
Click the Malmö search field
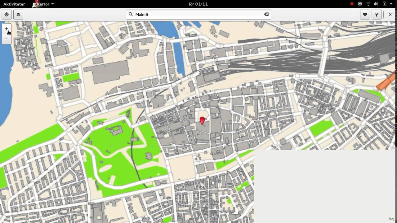click(198, 14)
